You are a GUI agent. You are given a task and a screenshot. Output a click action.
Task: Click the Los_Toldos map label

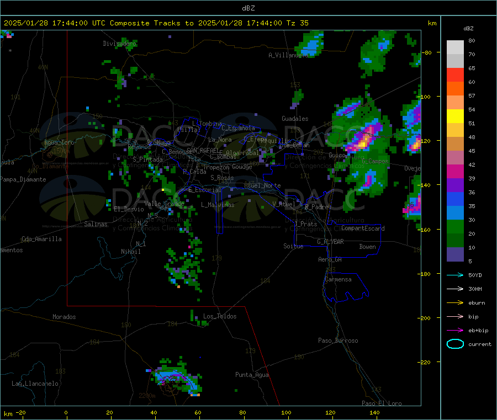220,316
